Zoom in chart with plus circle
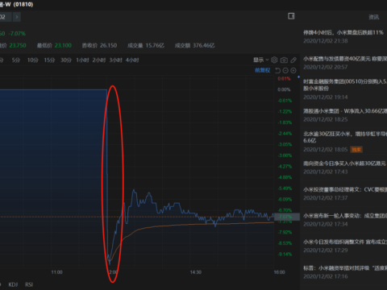The image size is (387, 290). pyautogui.click(x=293, y=70)
